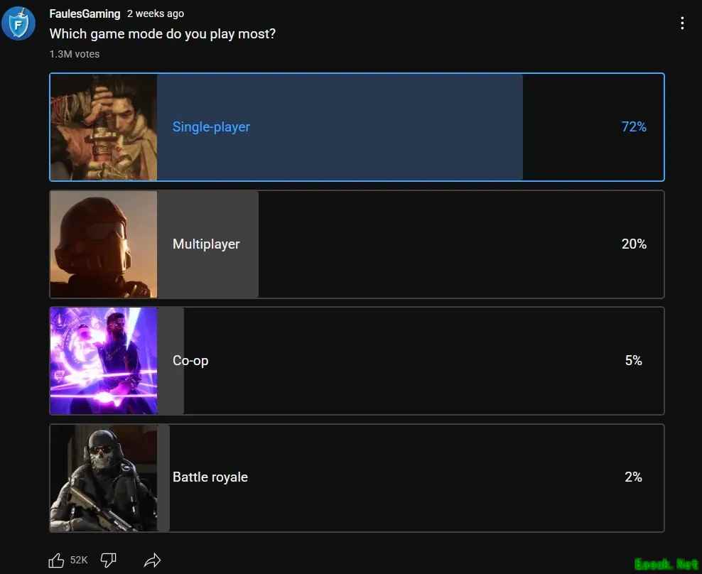Vote for the Multiplayer option label

[x=206, y=244]
